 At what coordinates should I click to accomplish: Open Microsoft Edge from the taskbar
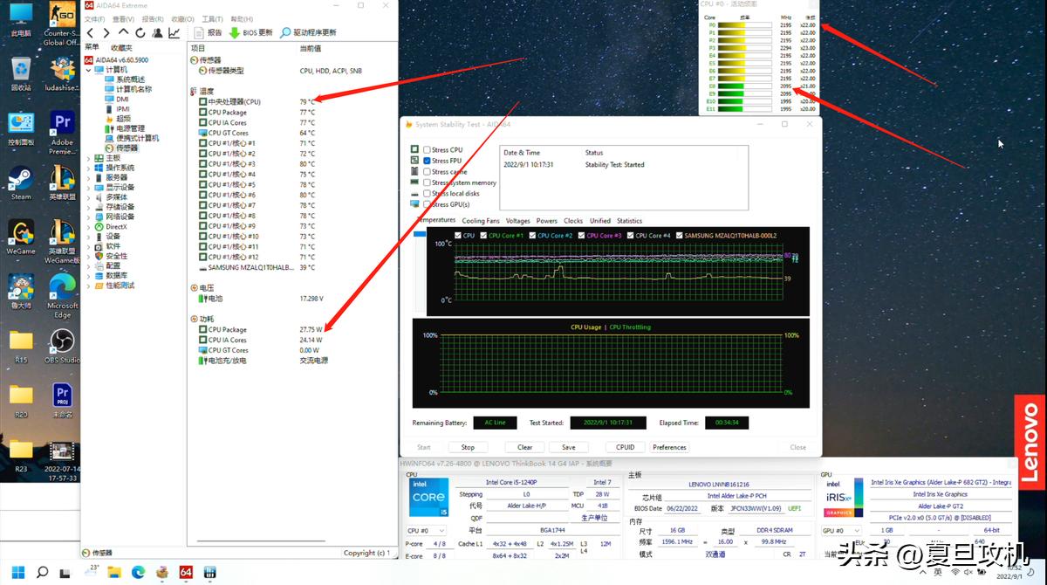[138, 572]
